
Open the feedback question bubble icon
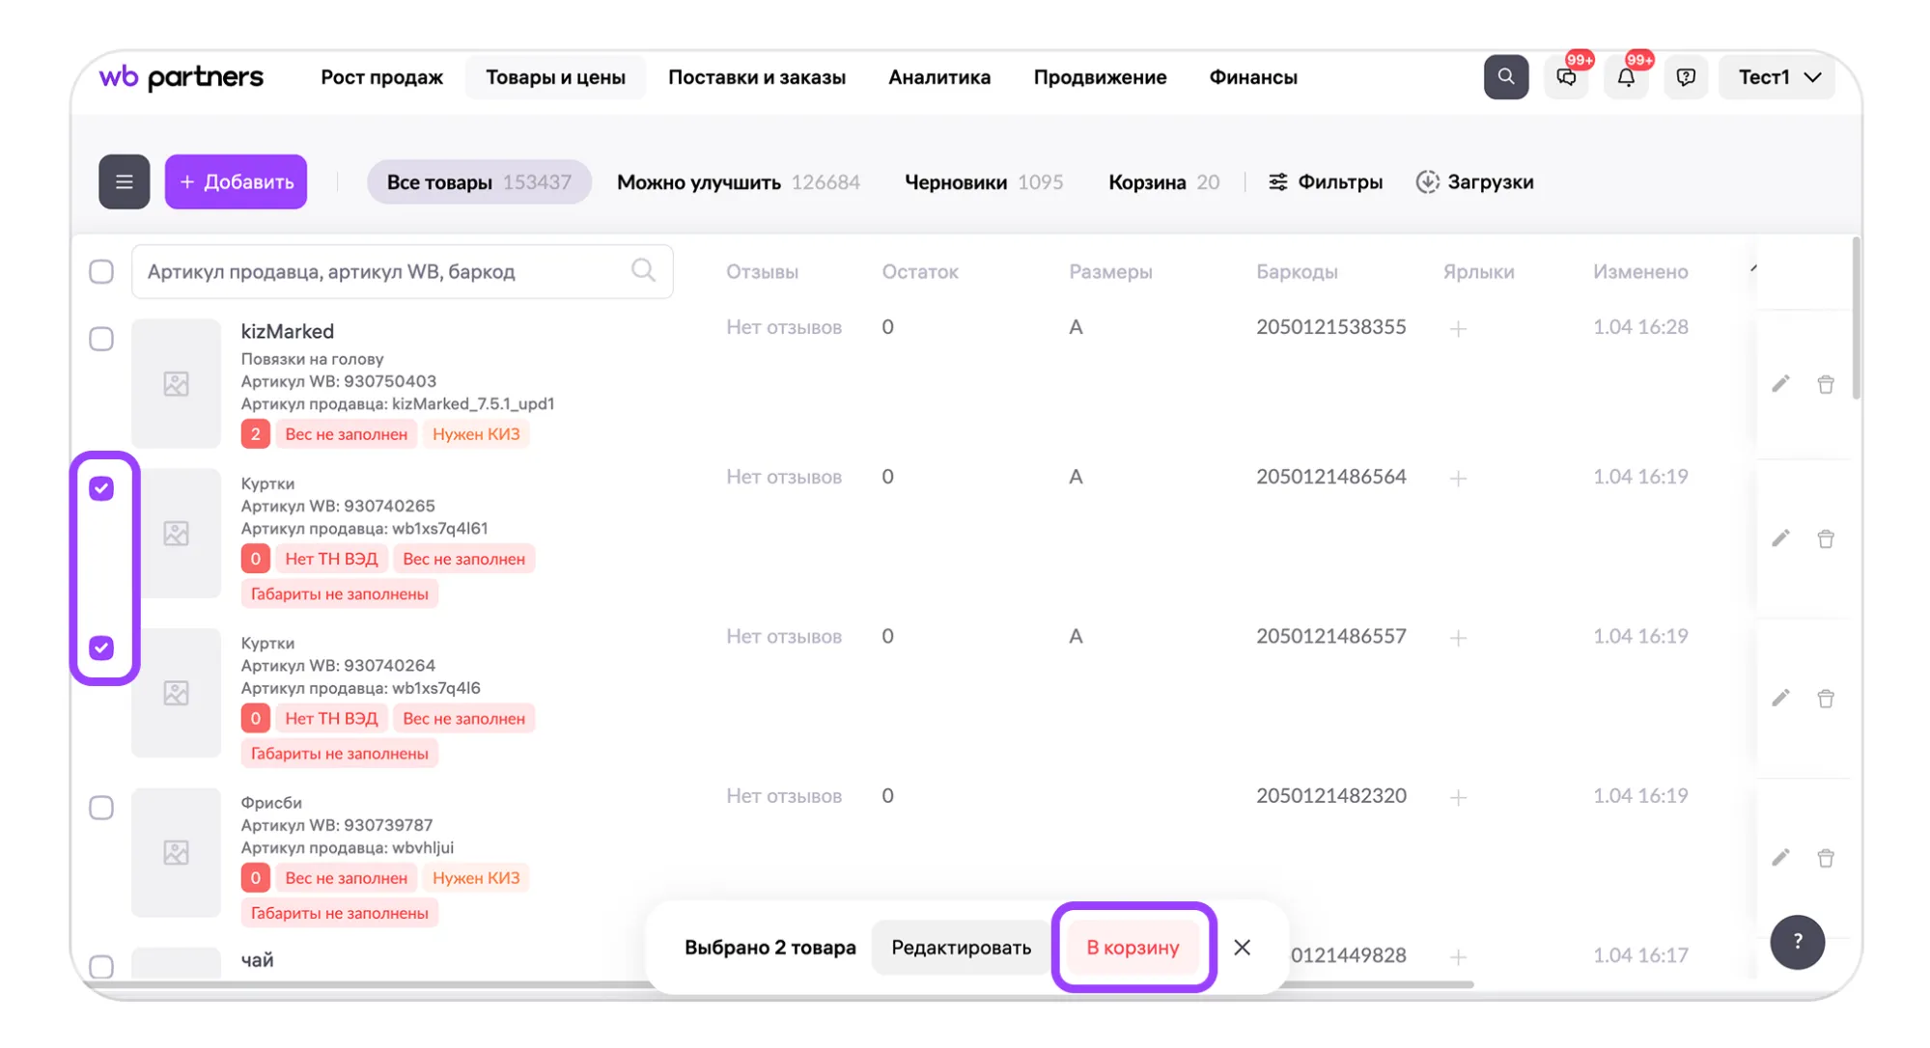pyautogui.click(x=1686, y=77)
